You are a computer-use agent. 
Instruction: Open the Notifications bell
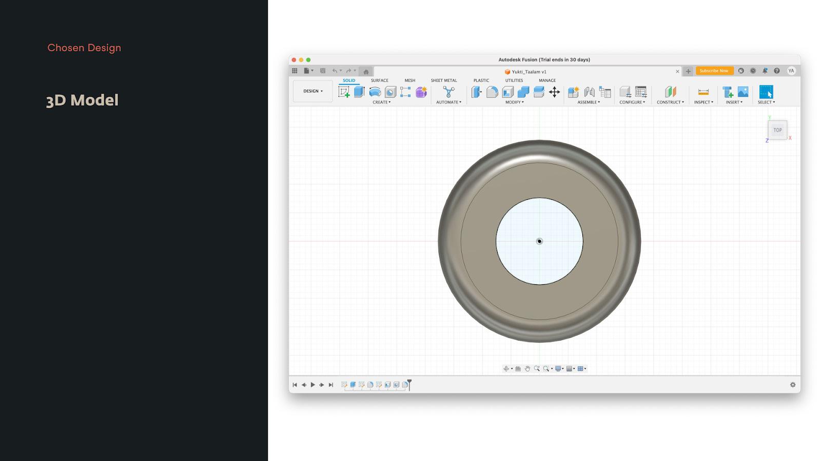(765, 71)
